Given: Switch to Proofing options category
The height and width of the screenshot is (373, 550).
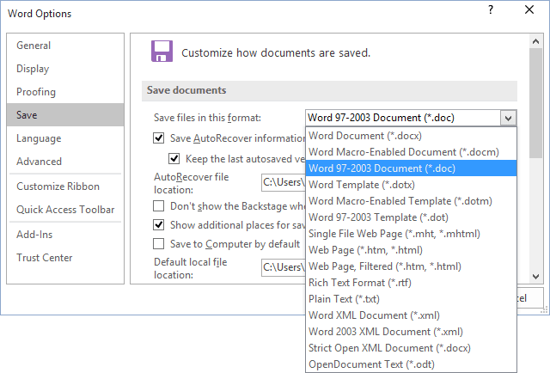Looking at the screenshot, I should pyautogui.click(x=65, y=92).
